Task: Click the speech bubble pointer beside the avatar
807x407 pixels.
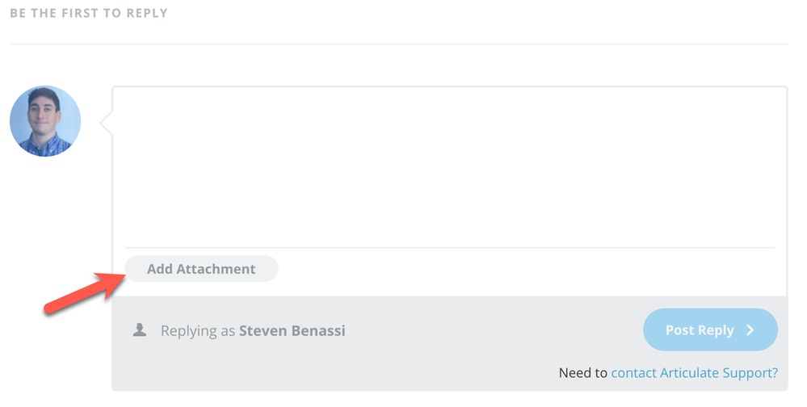Action: pos(106,122)
